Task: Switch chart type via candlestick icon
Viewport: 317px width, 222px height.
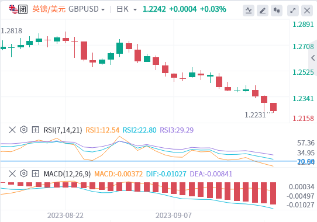Action: pos(277,11)
